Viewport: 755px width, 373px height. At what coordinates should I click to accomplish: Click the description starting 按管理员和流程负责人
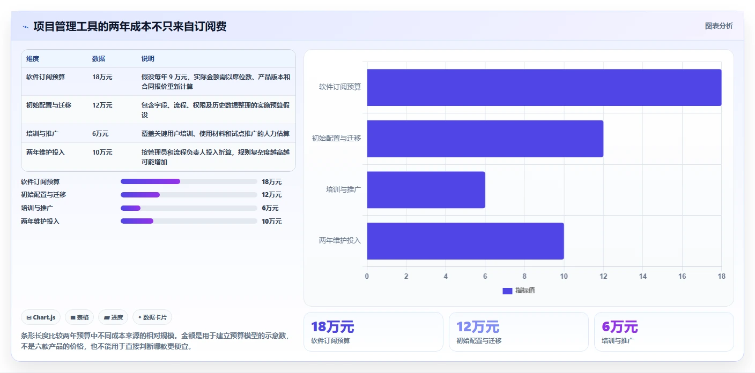216,157
